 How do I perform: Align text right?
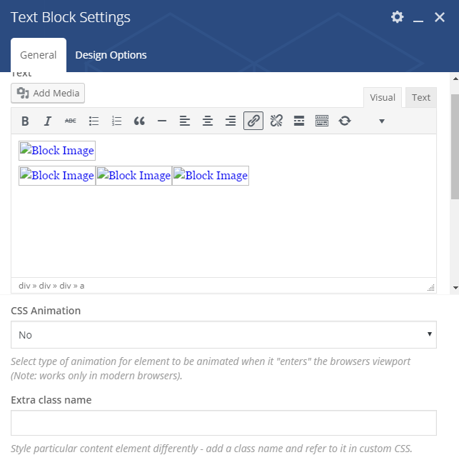(231, 121)
